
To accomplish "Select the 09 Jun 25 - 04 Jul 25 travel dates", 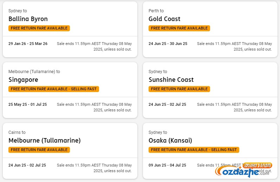I will pyautogui.click(x=167, y=165).
